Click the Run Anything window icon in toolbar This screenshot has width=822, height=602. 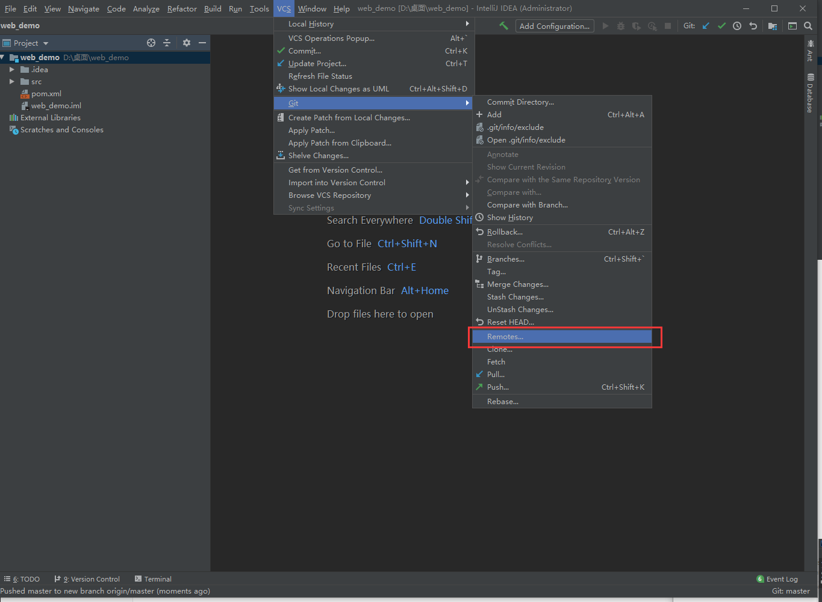[x=792, y=26]
